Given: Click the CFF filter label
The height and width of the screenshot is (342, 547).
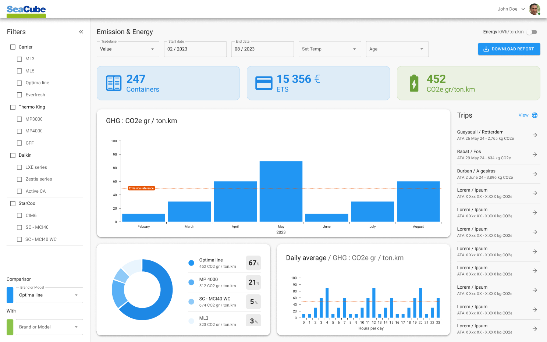Looking at the screenshot, I should coord(29,143).
